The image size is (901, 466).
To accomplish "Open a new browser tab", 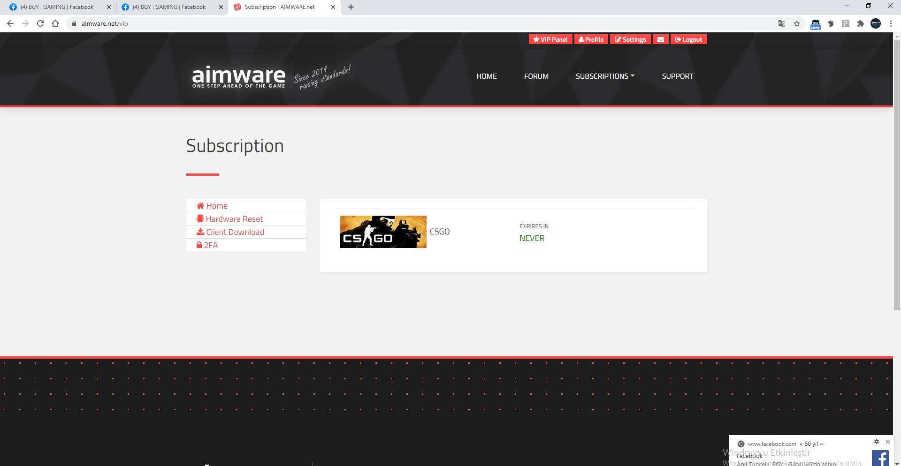I will pyautogui.click(x=351, y=7).
